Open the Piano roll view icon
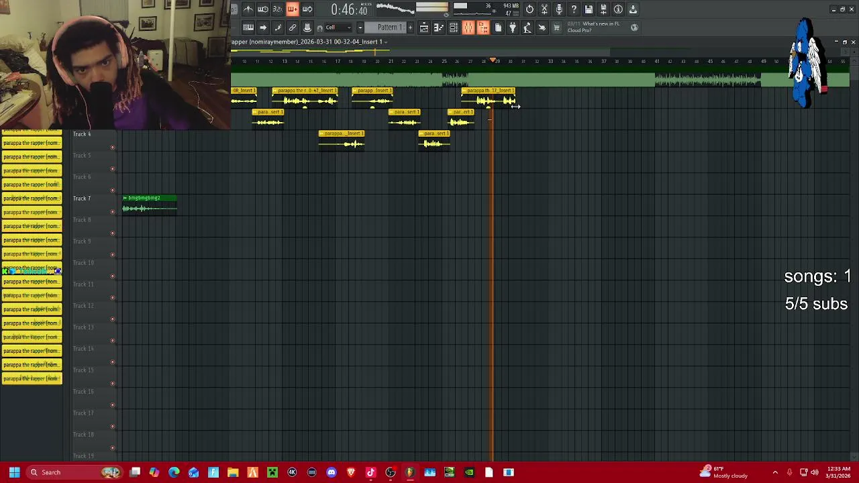The height and width of the screenshot is (483, 859). [x=439, y=28]
